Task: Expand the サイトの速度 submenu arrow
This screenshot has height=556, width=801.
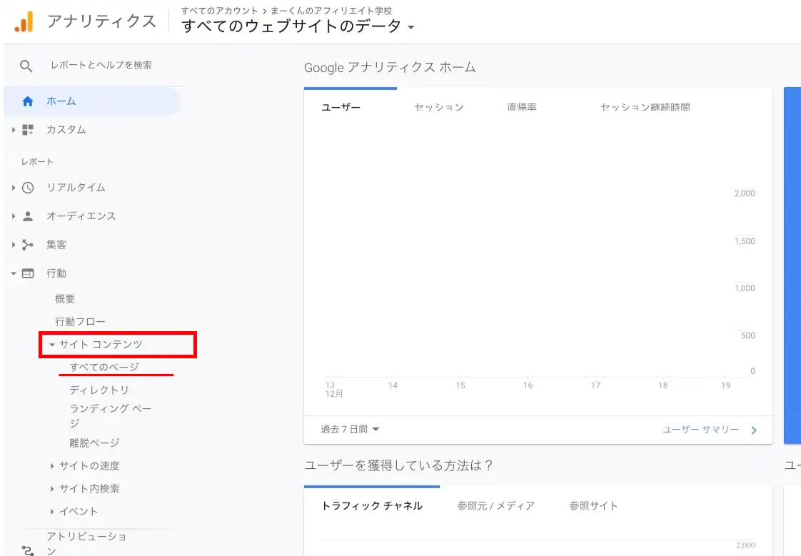Action: click(x=51, y=466)
